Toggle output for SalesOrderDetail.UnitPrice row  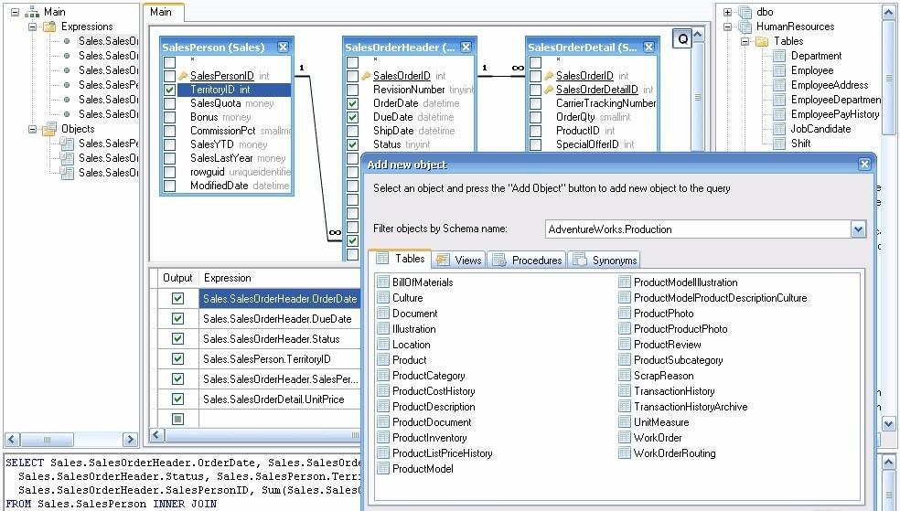click(x=178, y=399)
